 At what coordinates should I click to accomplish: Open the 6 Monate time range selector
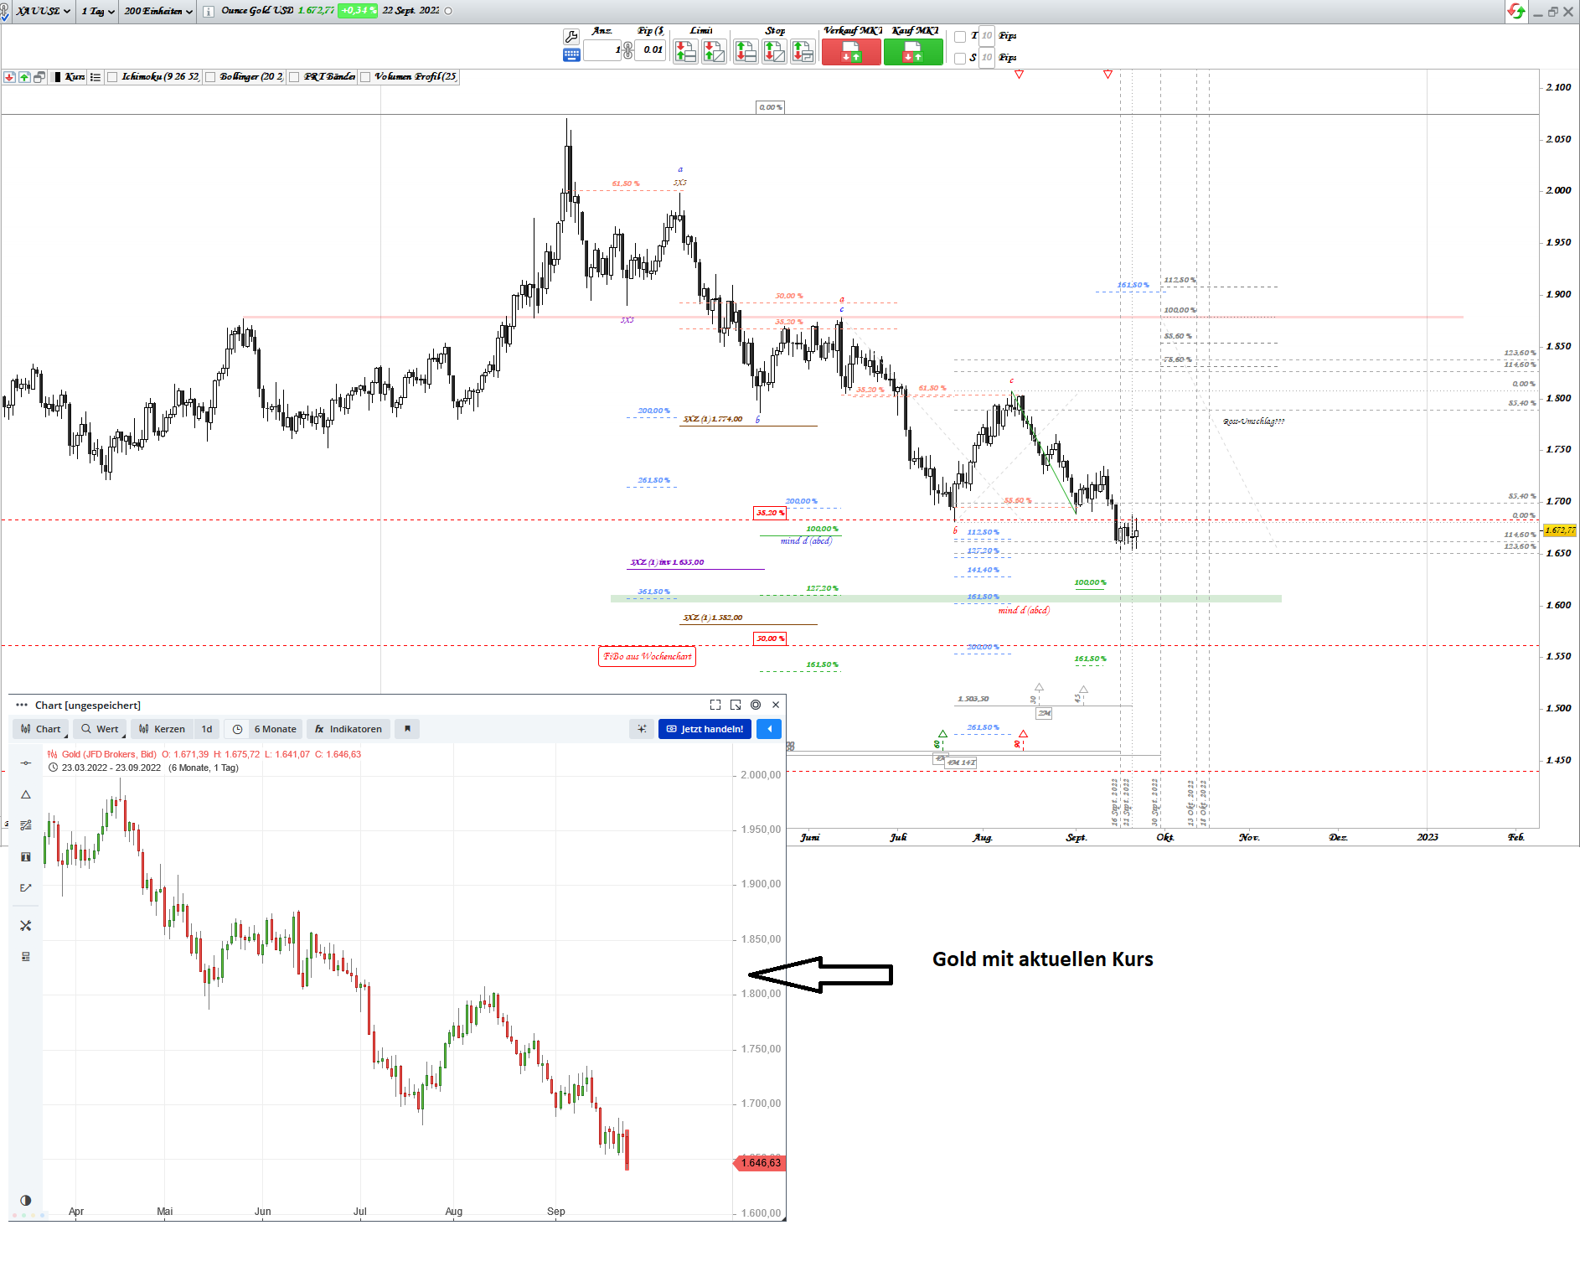pos(264,729)
